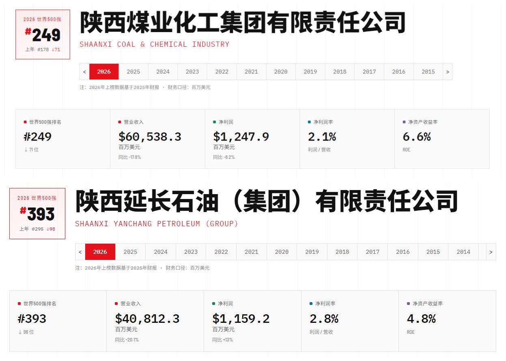Select 2014 tab for Yanchang Petroleum
506x361 pixels.
463,252
